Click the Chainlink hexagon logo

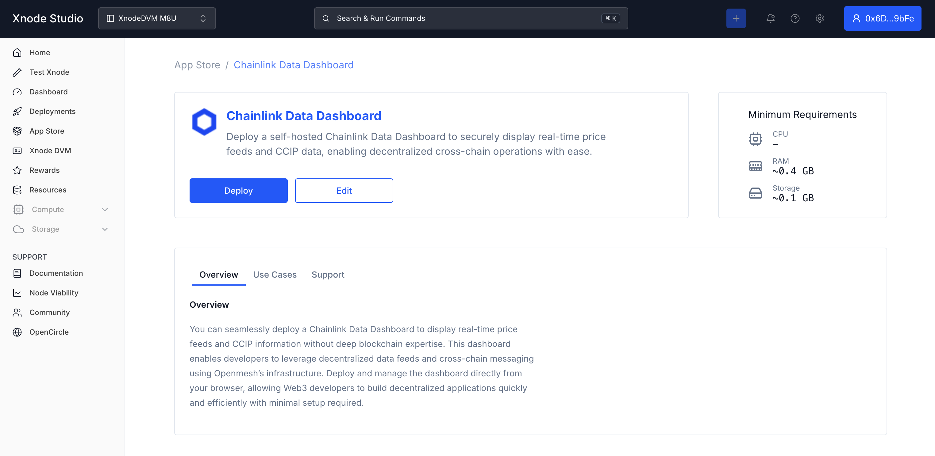[204, 122]
